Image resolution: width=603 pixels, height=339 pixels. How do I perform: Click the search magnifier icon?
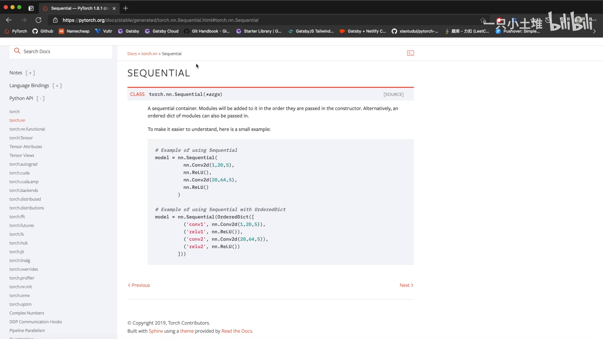17,51
